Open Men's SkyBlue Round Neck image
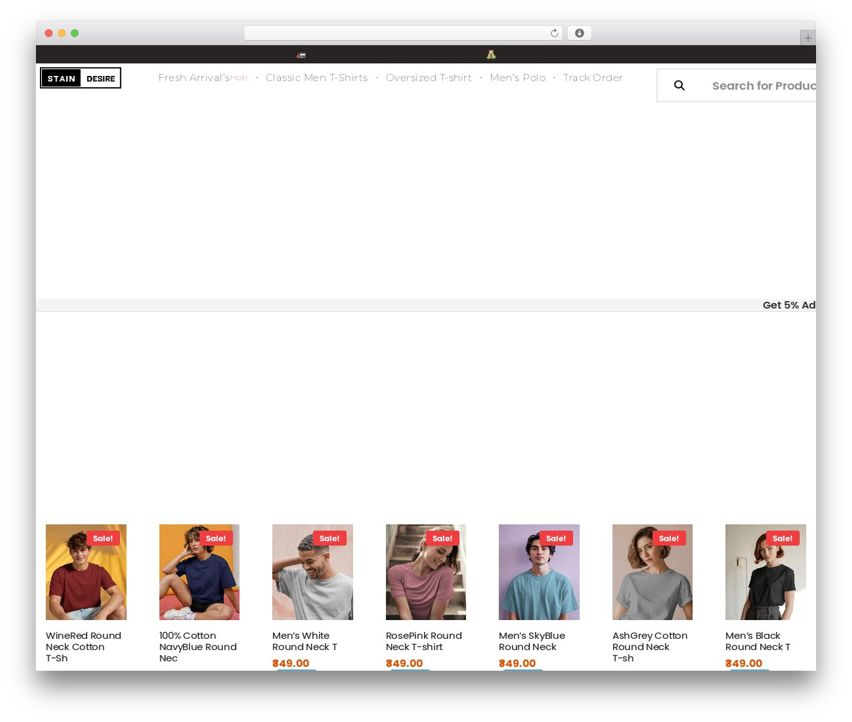852x722 pixels. pos(539,572)
